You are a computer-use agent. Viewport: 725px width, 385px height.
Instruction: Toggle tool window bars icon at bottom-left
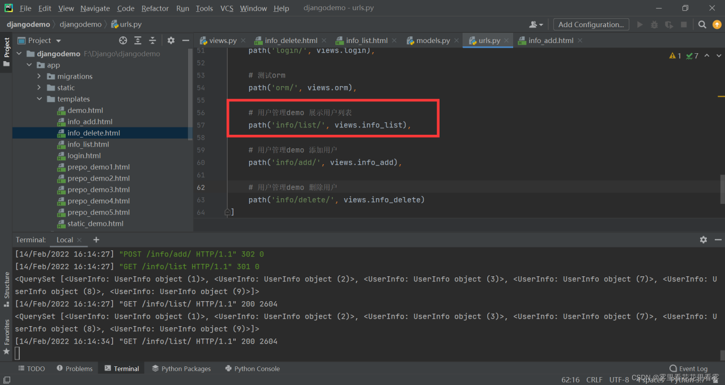pyautogui.click(x=6, y=380)
